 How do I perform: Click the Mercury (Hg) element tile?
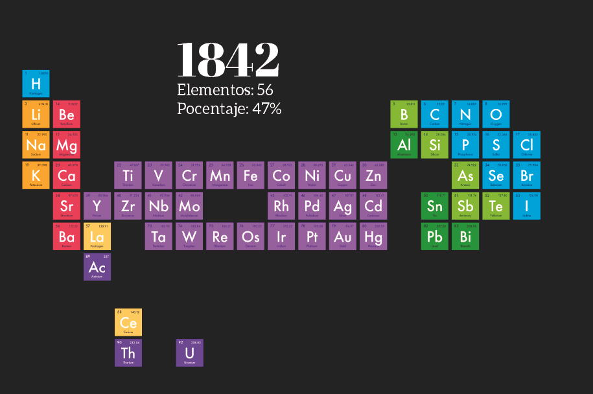373,237
